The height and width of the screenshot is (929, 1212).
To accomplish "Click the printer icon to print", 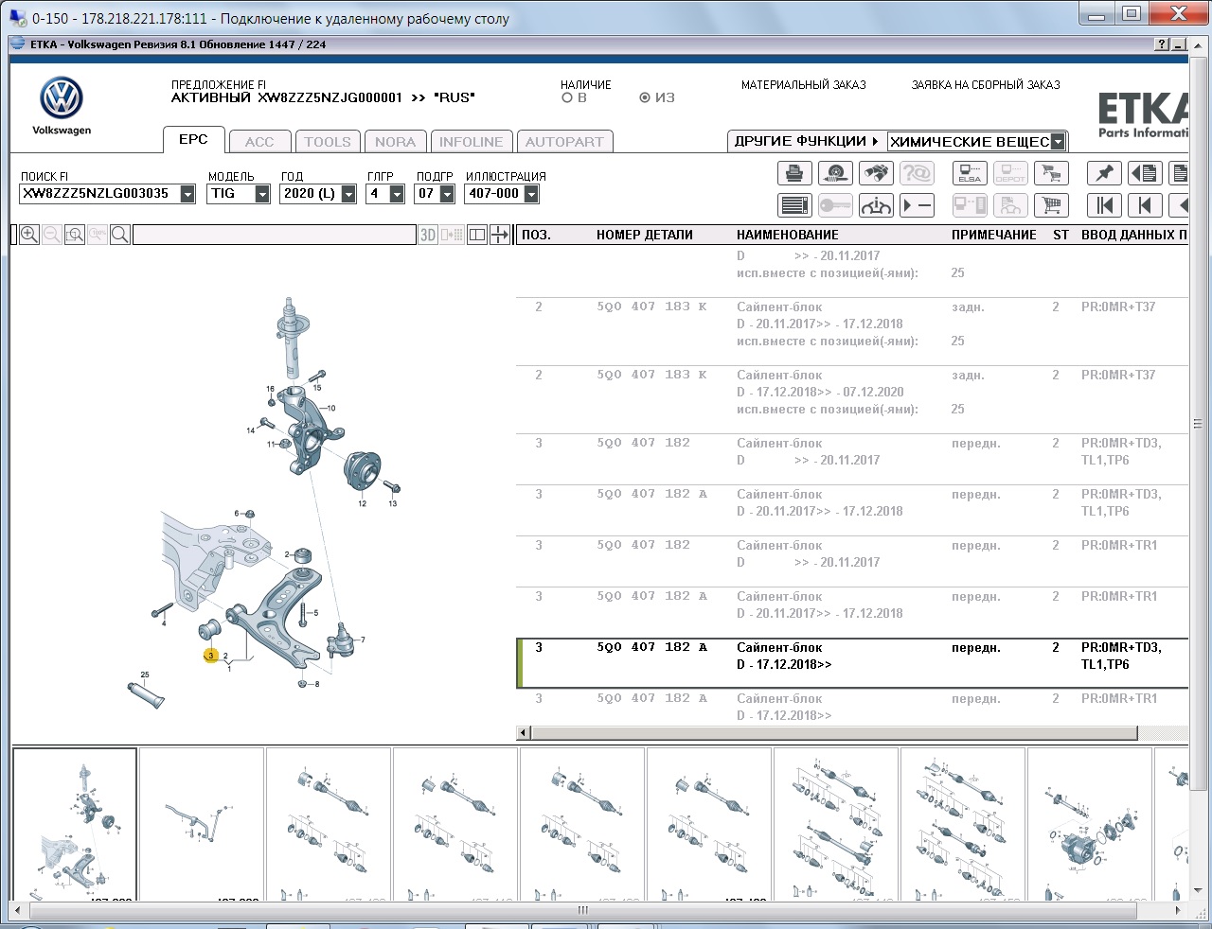I will click(794, 173).
